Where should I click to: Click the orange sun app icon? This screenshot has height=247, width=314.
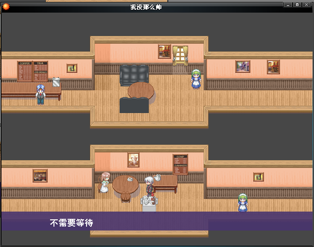6,7
